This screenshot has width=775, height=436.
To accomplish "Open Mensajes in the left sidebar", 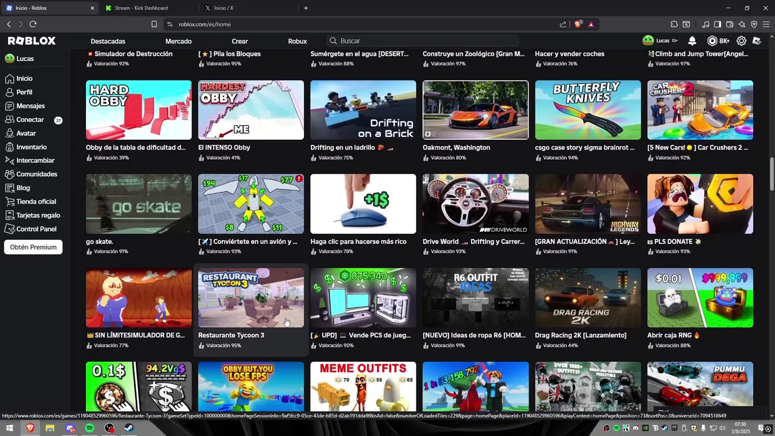I will click(24, 106).
